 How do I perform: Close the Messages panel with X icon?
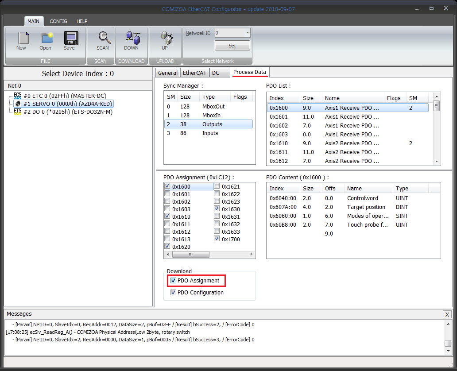pyautogui.click(x=447, y=314)
